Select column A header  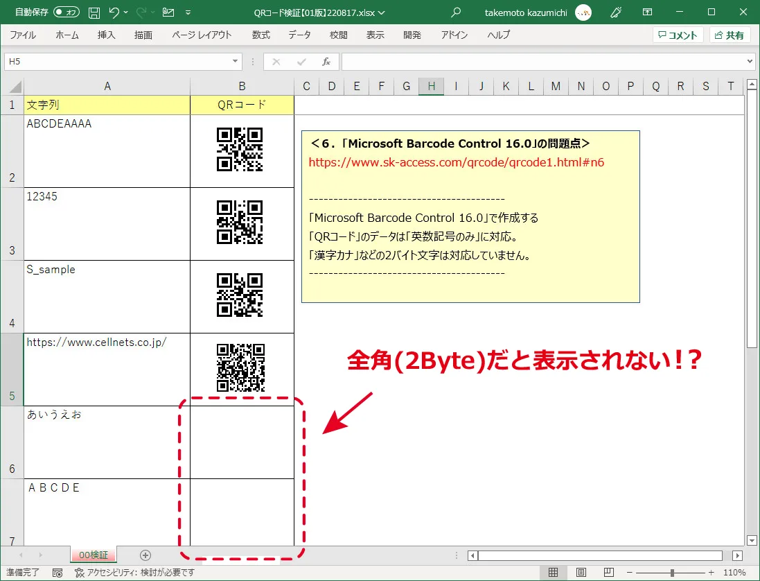click(107, 87)
